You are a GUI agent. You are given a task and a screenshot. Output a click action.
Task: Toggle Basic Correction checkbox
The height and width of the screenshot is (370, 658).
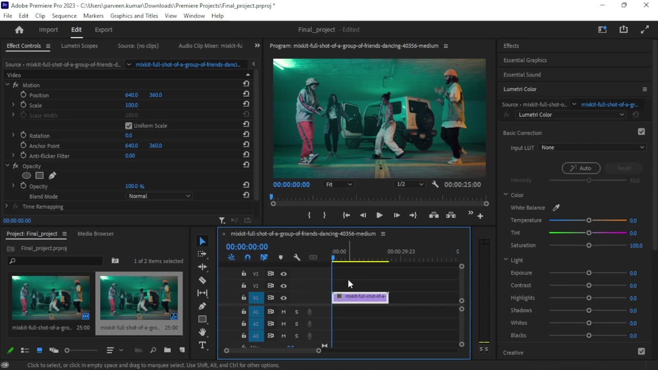(x=641, y=132)
